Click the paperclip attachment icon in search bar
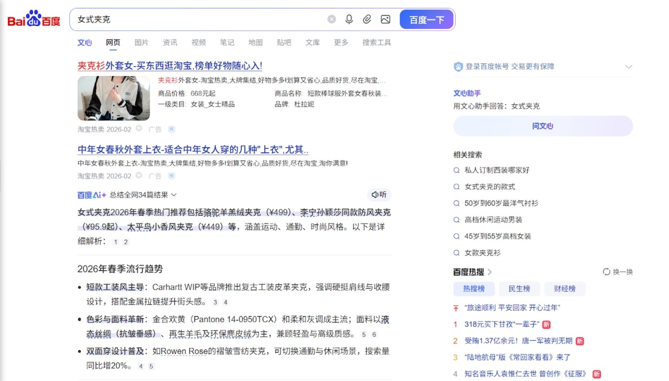The height and width of the screenshot is (381, 669). (x=367, y=19)
